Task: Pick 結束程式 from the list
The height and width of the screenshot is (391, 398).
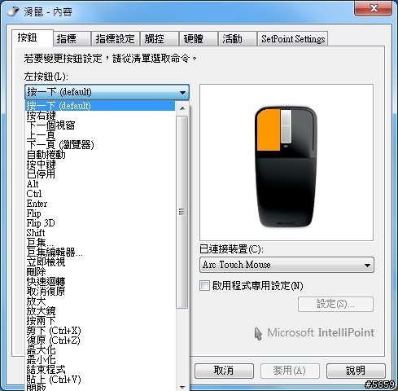Action: [x=100, y=370]
